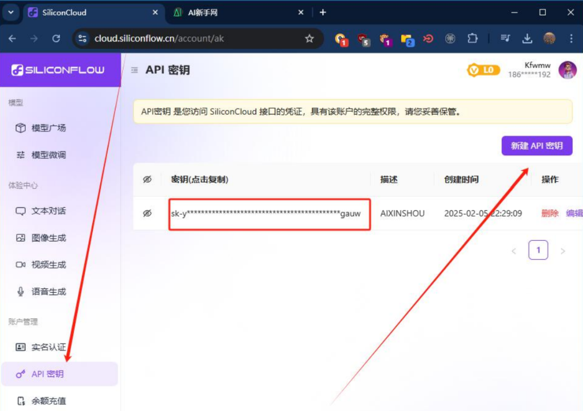Screen dimensions: 583x411
Task: Open the tab search dropdown arrow
Action: coord(11,13)
